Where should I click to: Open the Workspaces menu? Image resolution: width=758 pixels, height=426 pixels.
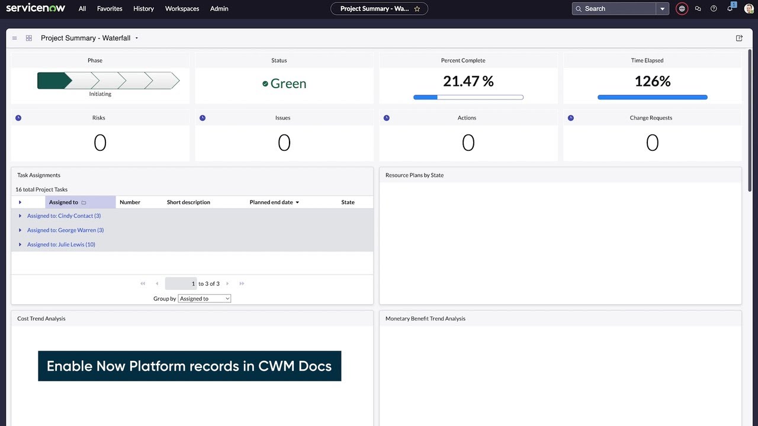(182, 8)
